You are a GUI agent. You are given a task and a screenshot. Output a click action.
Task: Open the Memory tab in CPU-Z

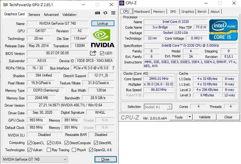[159, 12]
